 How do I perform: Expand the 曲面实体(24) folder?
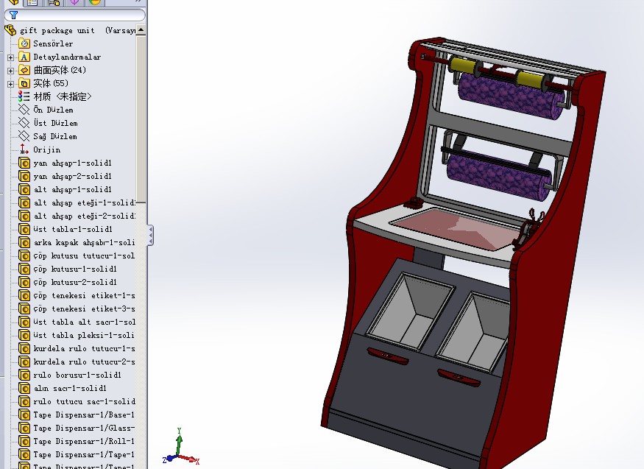click(11, 71)
